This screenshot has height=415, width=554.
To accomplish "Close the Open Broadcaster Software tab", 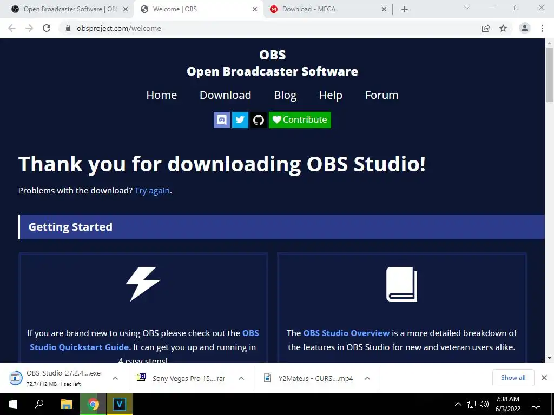I will [126, 9].
